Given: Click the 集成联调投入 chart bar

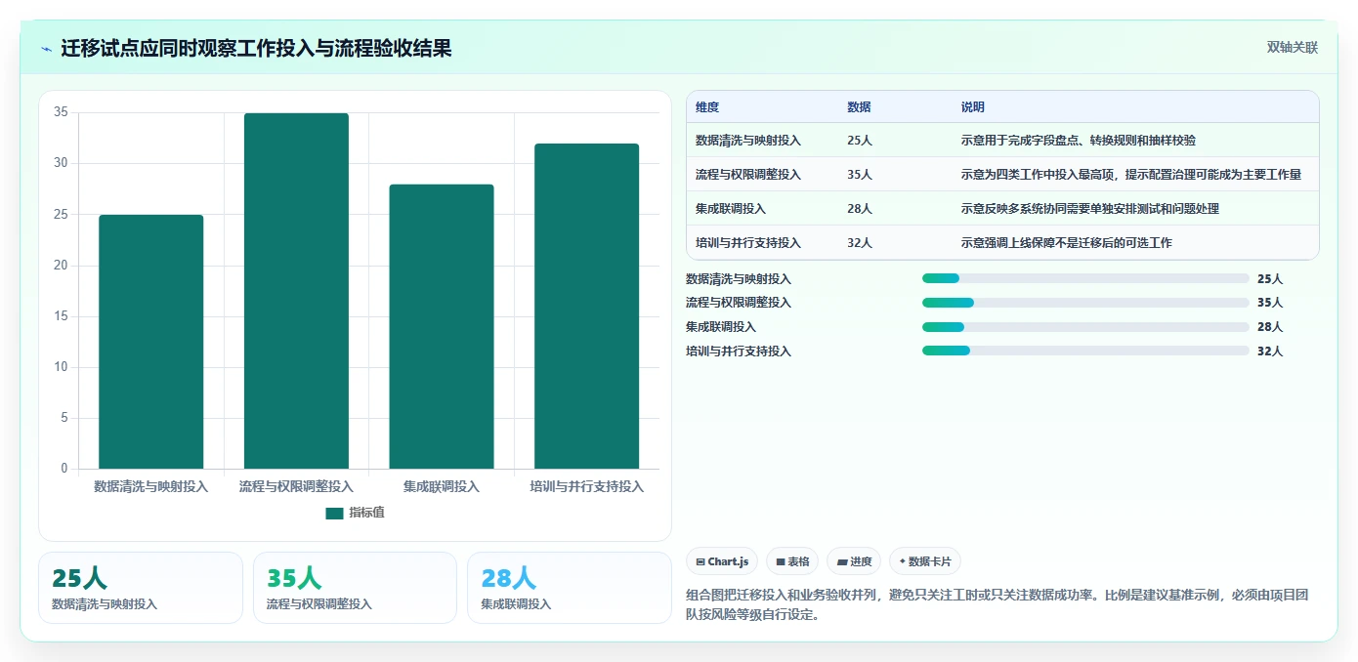Looking at the screenshot, I should tap(442, 326).
